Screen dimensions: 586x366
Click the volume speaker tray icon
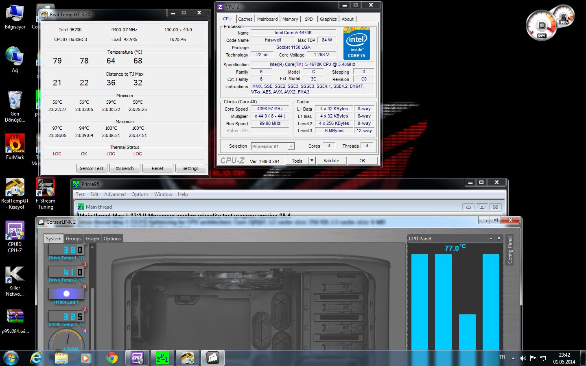click(x=523, y=358)
